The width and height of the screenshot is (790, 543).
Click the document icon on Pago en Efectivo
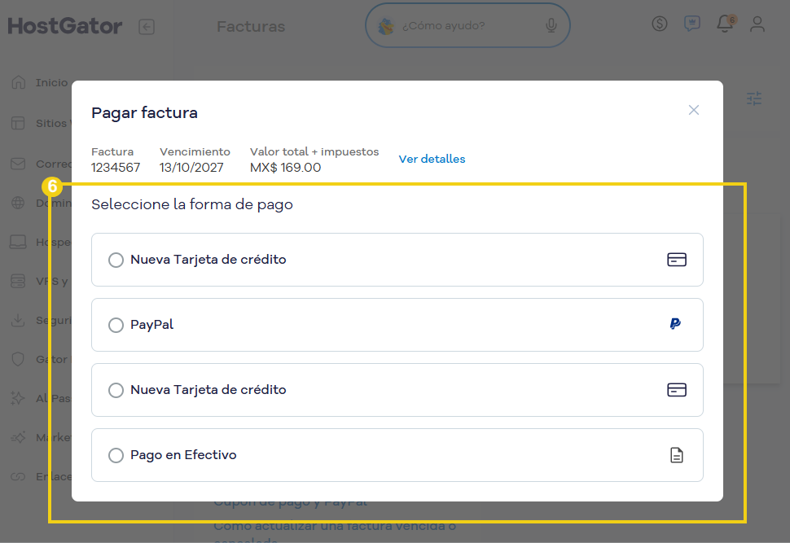click(x=677, y=455)
